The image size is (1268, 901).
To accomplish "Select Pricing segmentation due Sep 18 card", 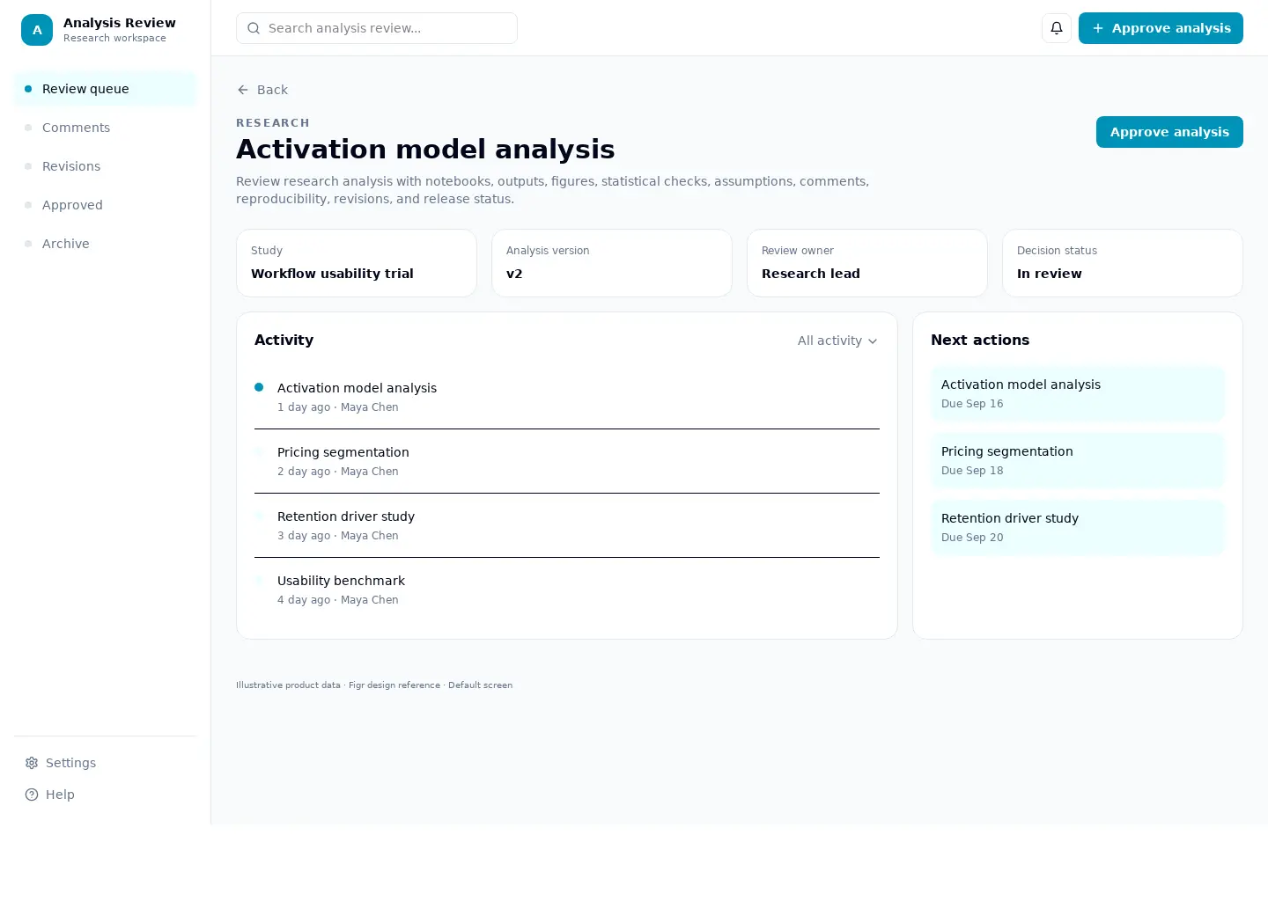I will coord(1078,460).
